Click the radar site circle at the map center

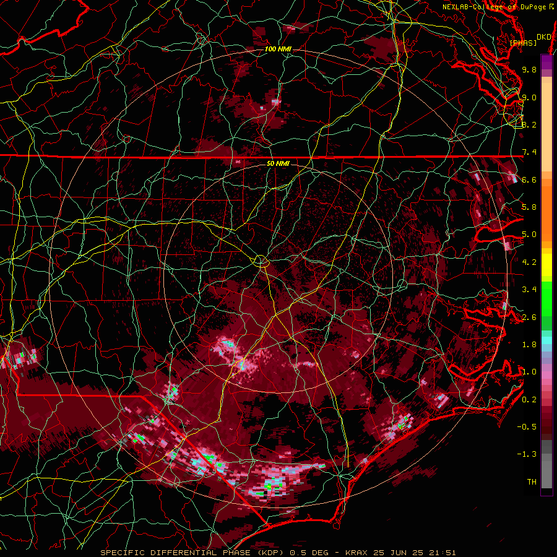(x=261, y=261)
